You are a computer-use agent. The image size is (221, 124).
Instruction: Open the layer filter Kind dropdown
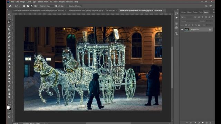coord(187,17)
